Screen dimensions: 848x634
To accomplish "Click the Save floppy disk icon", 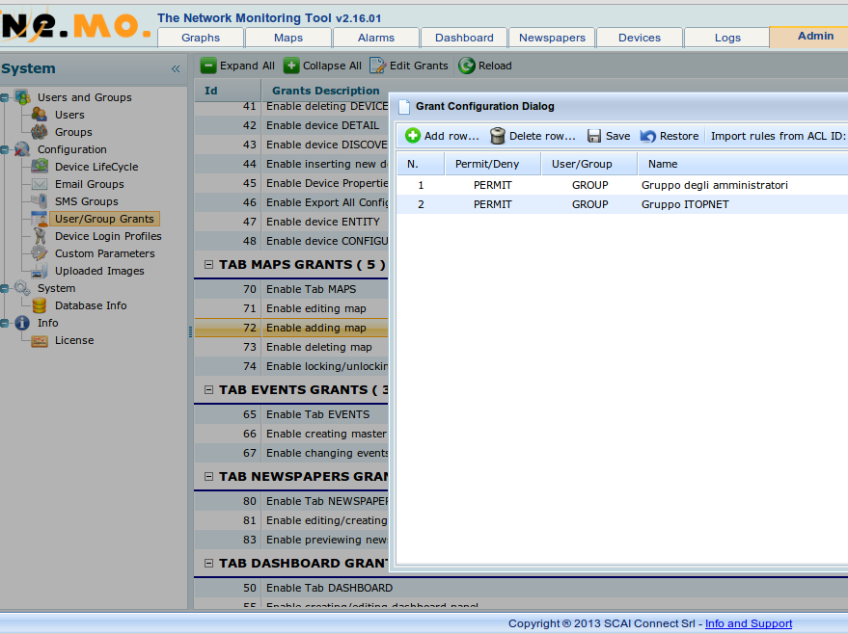I will coord(594,136).
